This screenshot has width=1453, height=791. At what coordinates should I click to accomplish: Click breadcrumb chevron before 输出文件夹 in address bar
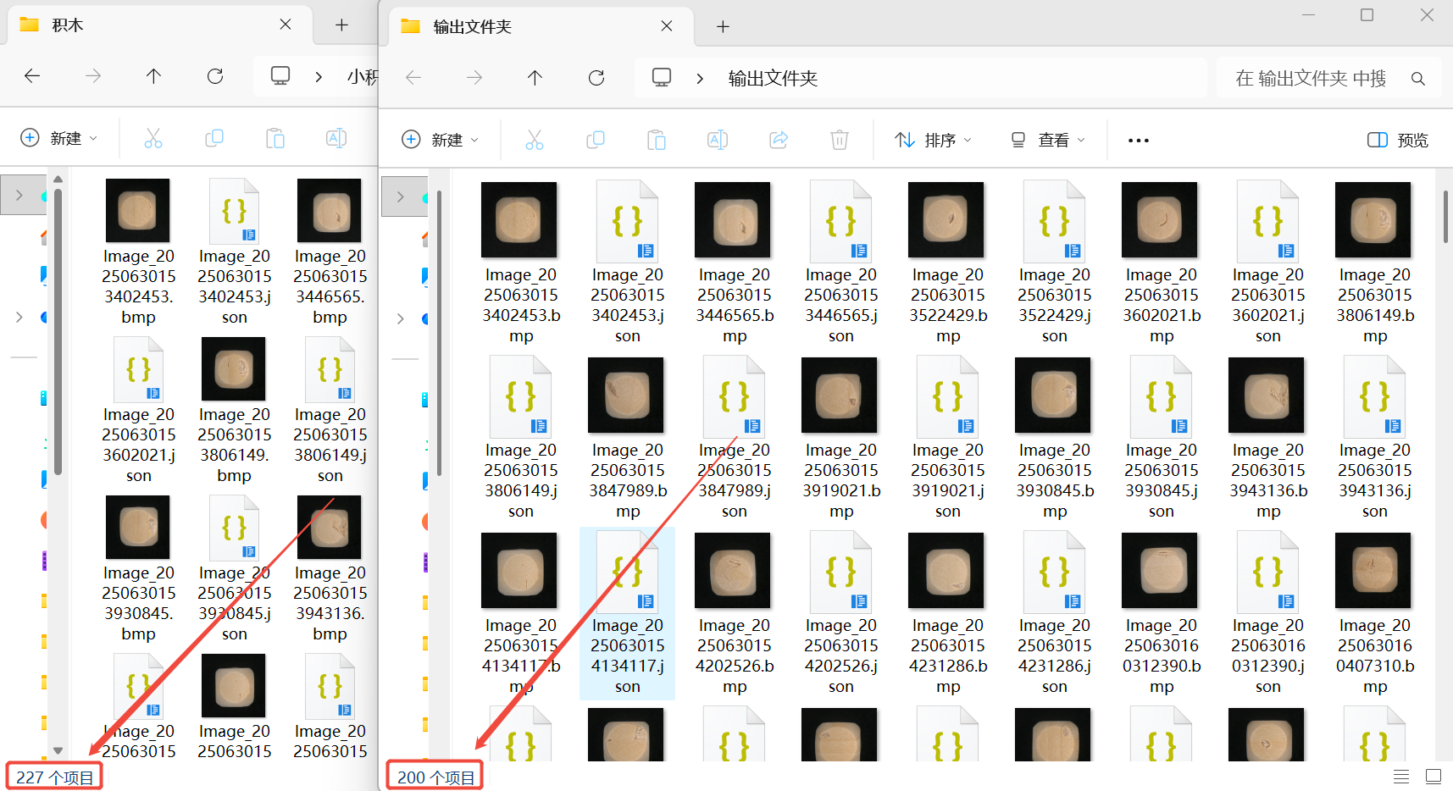click(700, 78)
